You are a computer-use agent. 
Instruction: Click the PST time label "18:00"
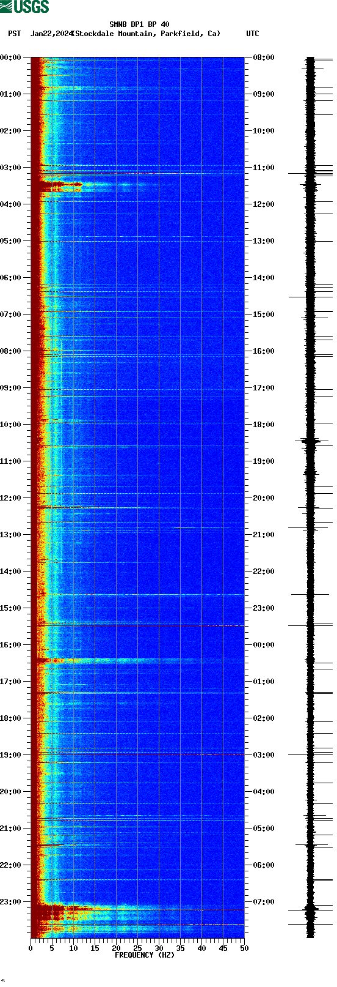[x=11, y=718]
